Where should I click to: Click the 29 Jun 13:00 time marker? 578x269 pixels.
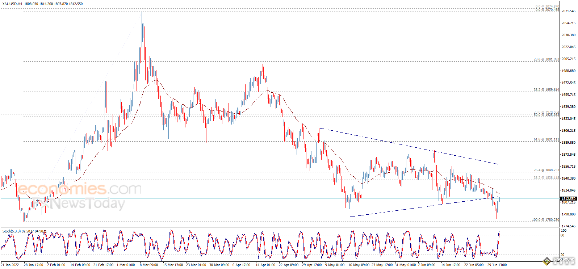(497, 265)
